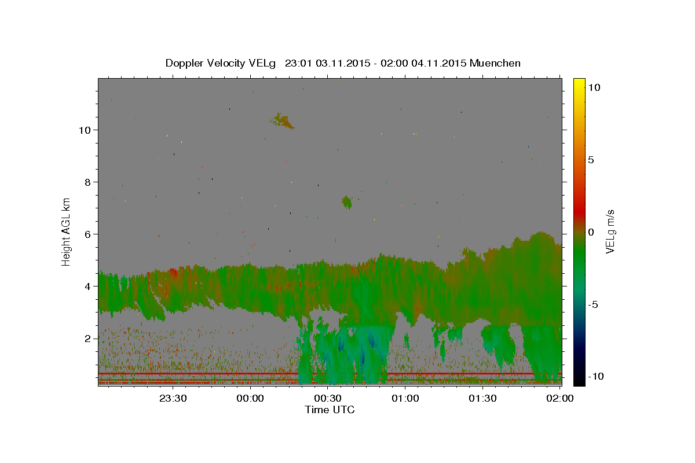Click the 'Time UTC' axis label
The height and width of the screenshot is (463, 695).
[x=330, y=410]
